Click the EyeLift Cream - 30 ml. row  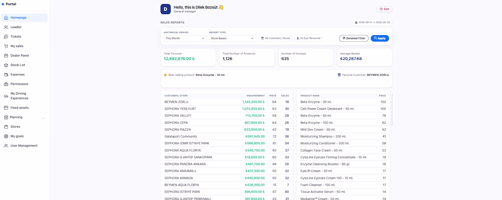(343, 171)
